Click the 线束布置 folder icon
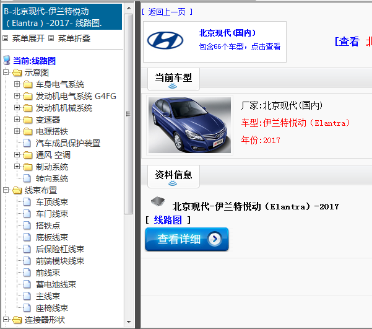Image resolution: width=372 pixels, height=329 pixels. coord(17,190)
